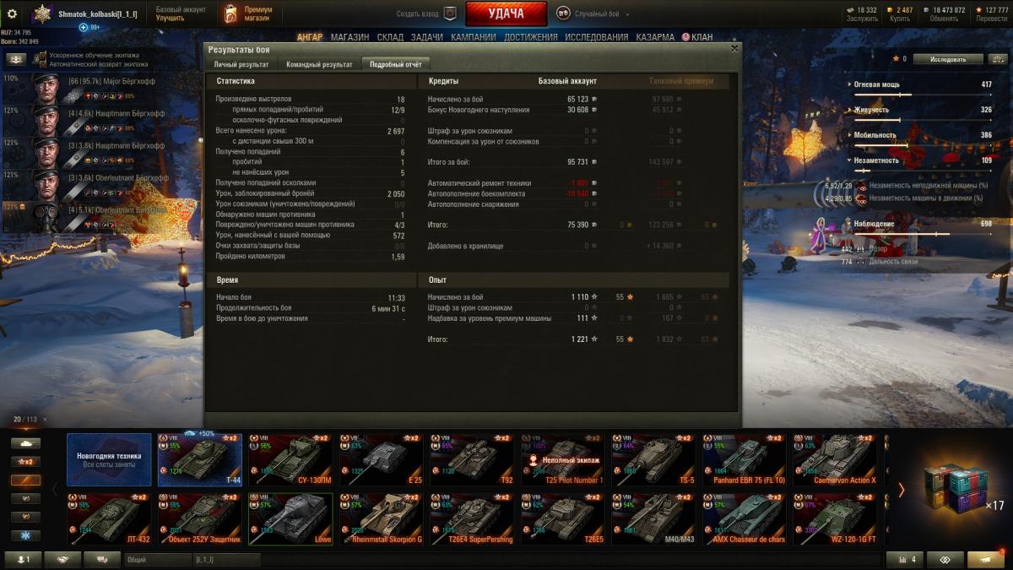
Task: Click the crew operations icon beside the checkboxes
Action: point(16,59)
